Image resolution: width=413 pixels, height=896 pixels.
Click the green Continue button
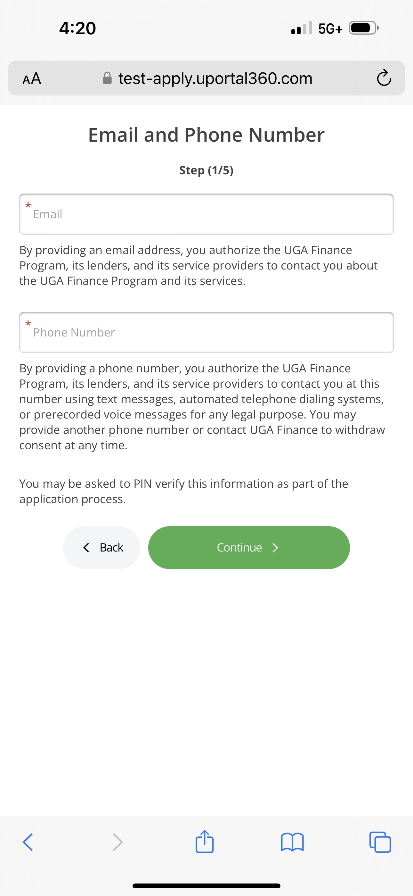(249, 547)
